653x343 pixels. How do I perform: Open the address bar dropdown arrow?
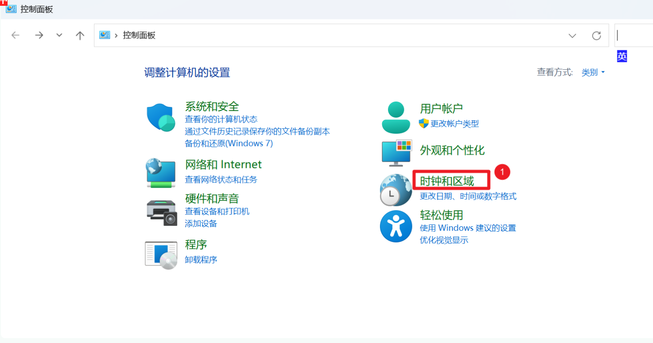572,35
